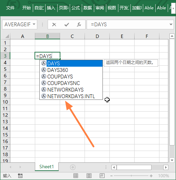
Task: Click the Name Box showing AVERAGEIF
Action: (x=18, y=25)
